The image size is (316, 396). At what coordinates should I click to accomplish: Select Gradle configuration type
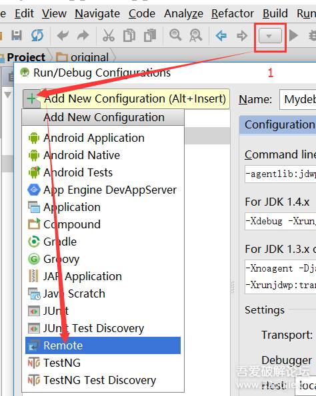click(x=103, y=242)
